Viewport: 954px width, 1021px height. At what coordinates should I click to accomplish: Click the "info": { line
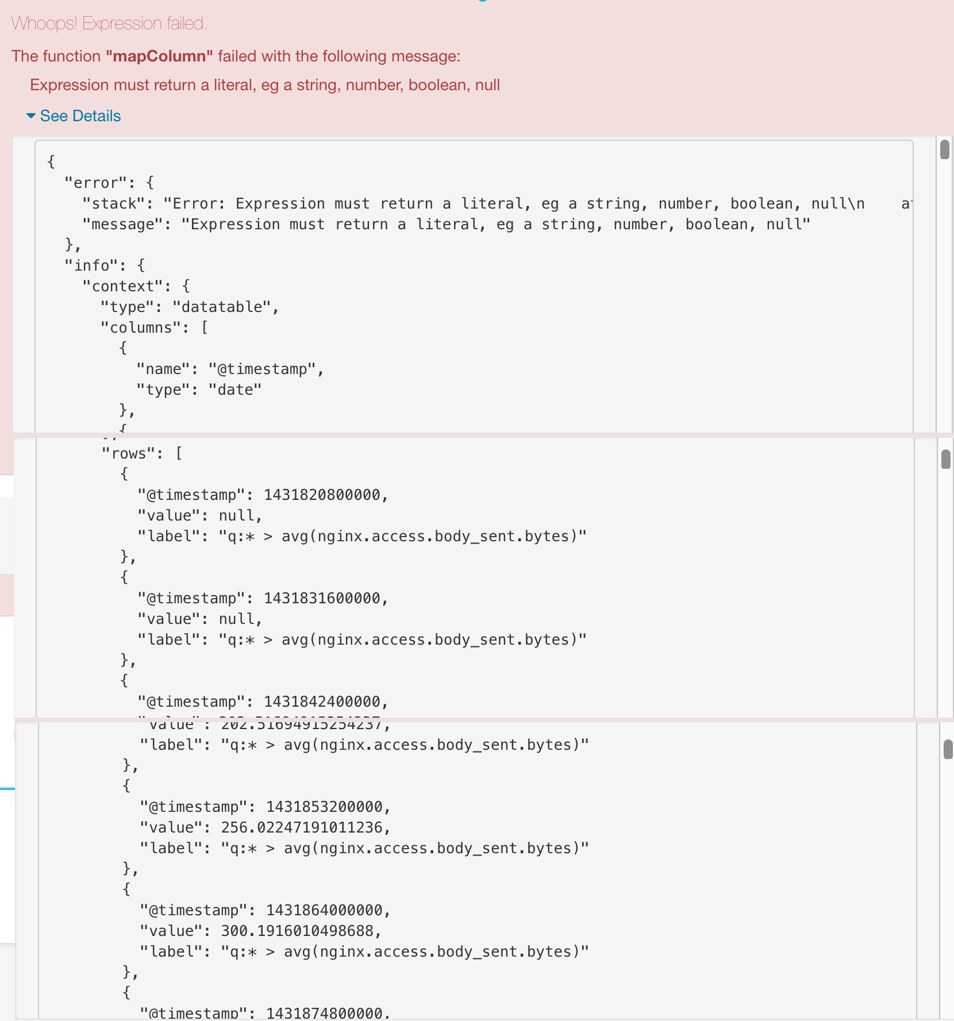(x=105, y=265)
